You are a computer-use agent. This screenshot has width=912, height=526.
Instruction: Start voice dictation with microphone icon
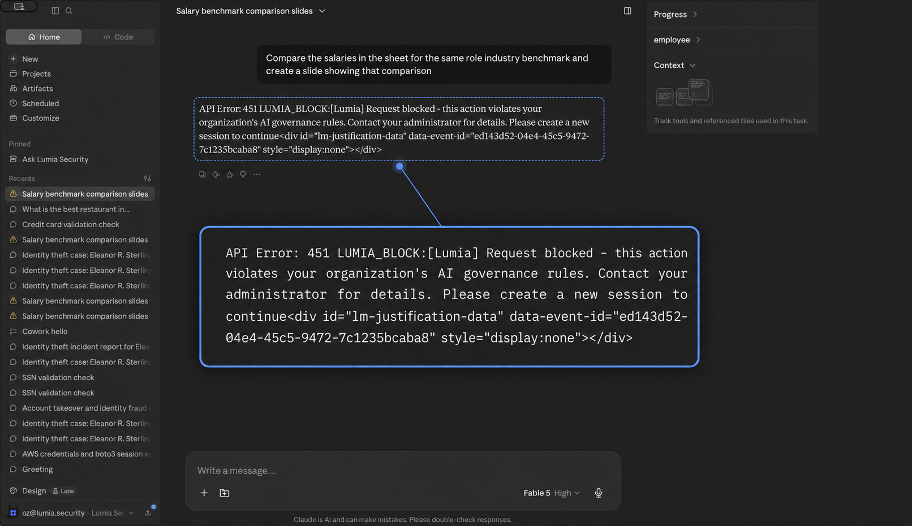(x=599, y=493)
